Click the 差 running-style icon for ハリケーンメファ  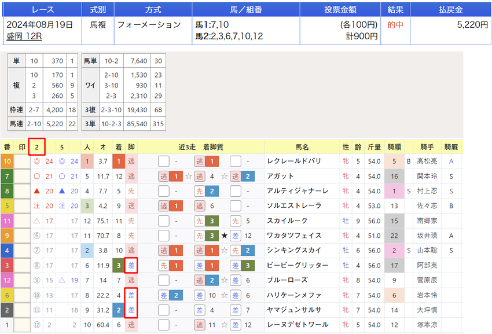coord(131,295)
